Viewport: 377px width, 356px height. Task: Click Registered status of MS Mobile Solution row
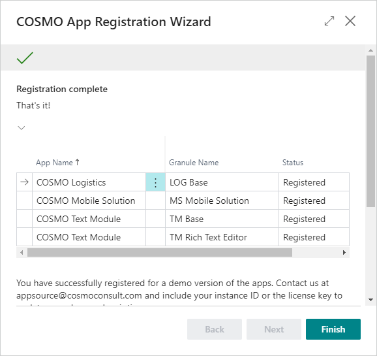point(314,201)
